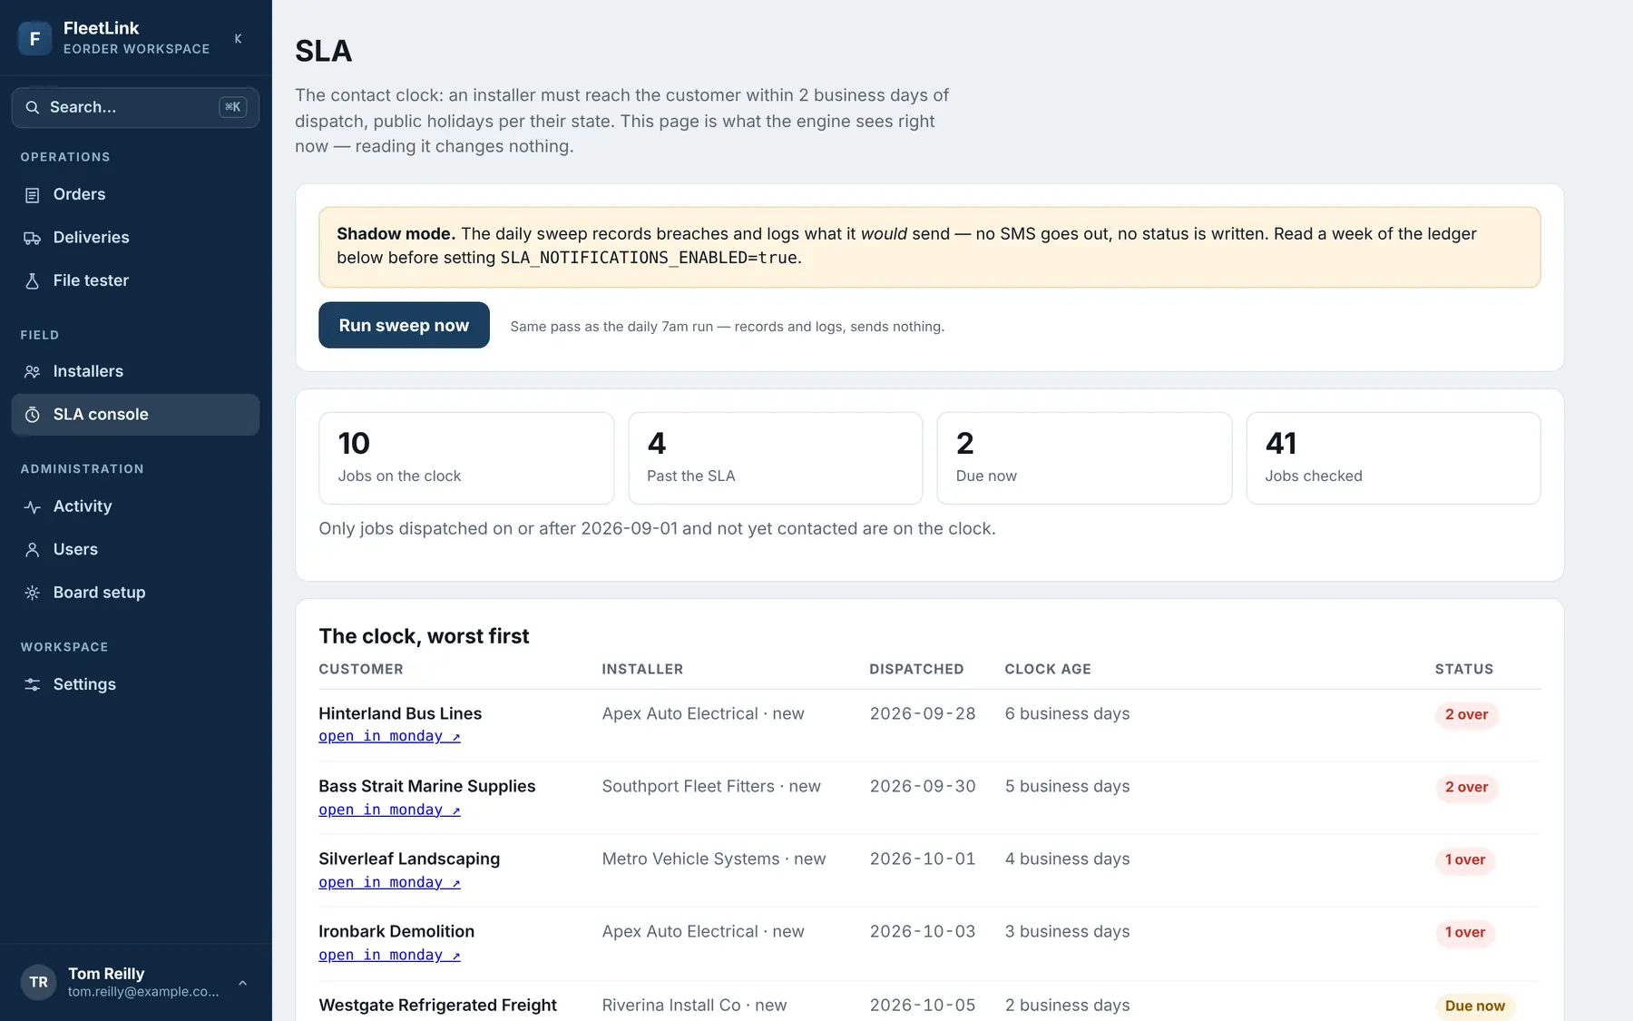
Task: Click the TR user avatar
Action: point(38,982)
